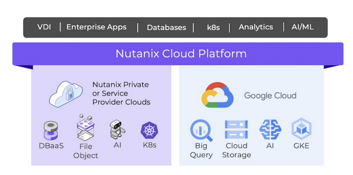Click the Google Cloud text label

270,95
